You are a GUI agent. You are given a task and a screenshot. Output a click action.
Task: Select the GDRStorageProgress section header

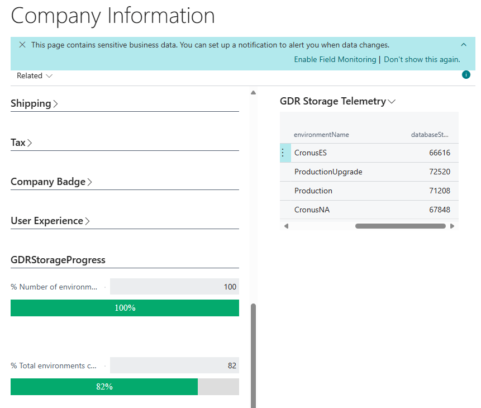tap(58, 260)
